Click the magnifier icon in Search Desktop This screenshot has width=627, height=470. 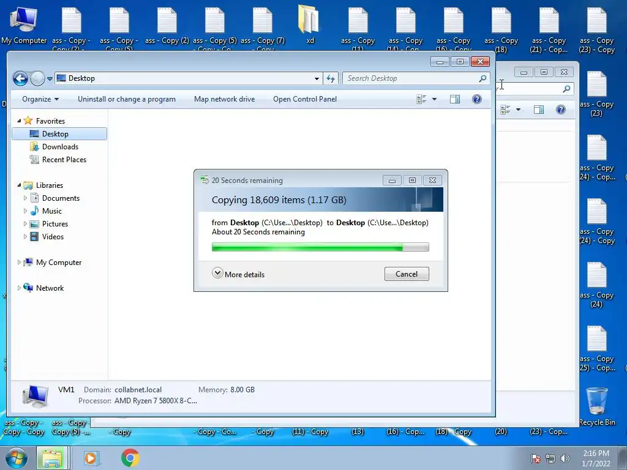tap(482, 78)
